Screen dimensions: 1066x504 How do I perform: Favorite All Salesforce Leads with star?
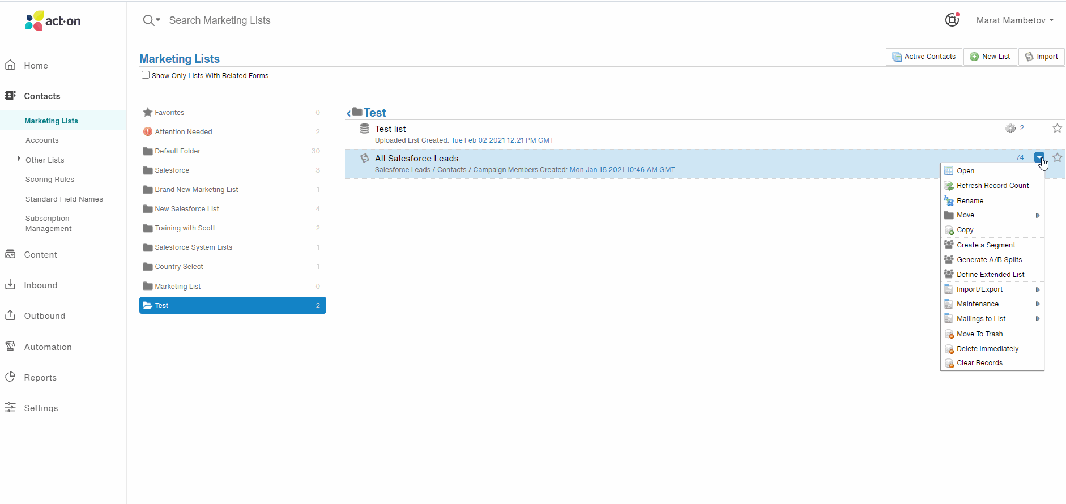click(x=1057, y=157)
